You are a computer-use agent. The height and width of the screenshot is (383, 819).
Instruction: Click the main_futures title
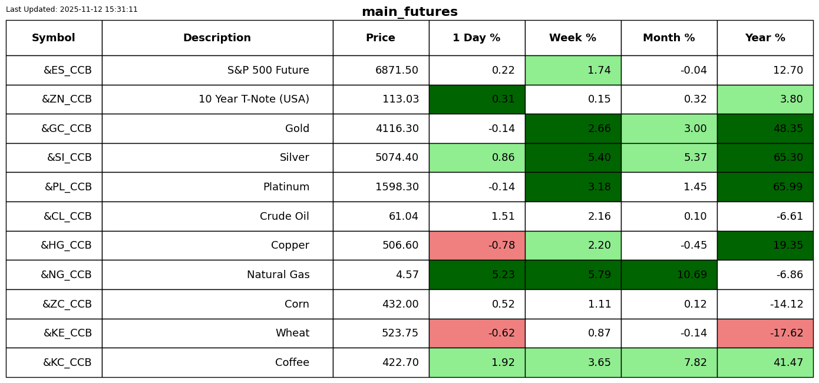click(410, 12)
